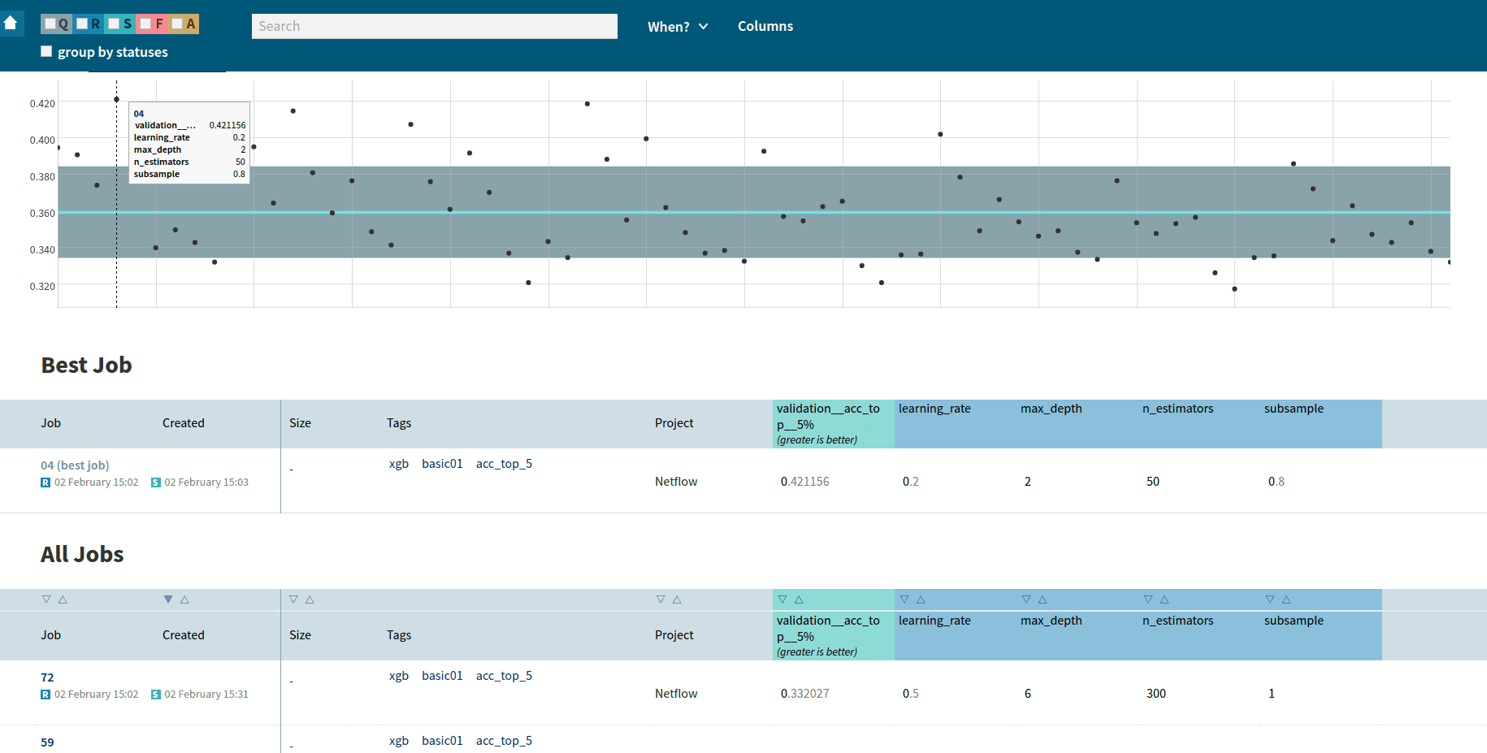
Task: Open job 04 (best job) link
Action: [75, 465]
